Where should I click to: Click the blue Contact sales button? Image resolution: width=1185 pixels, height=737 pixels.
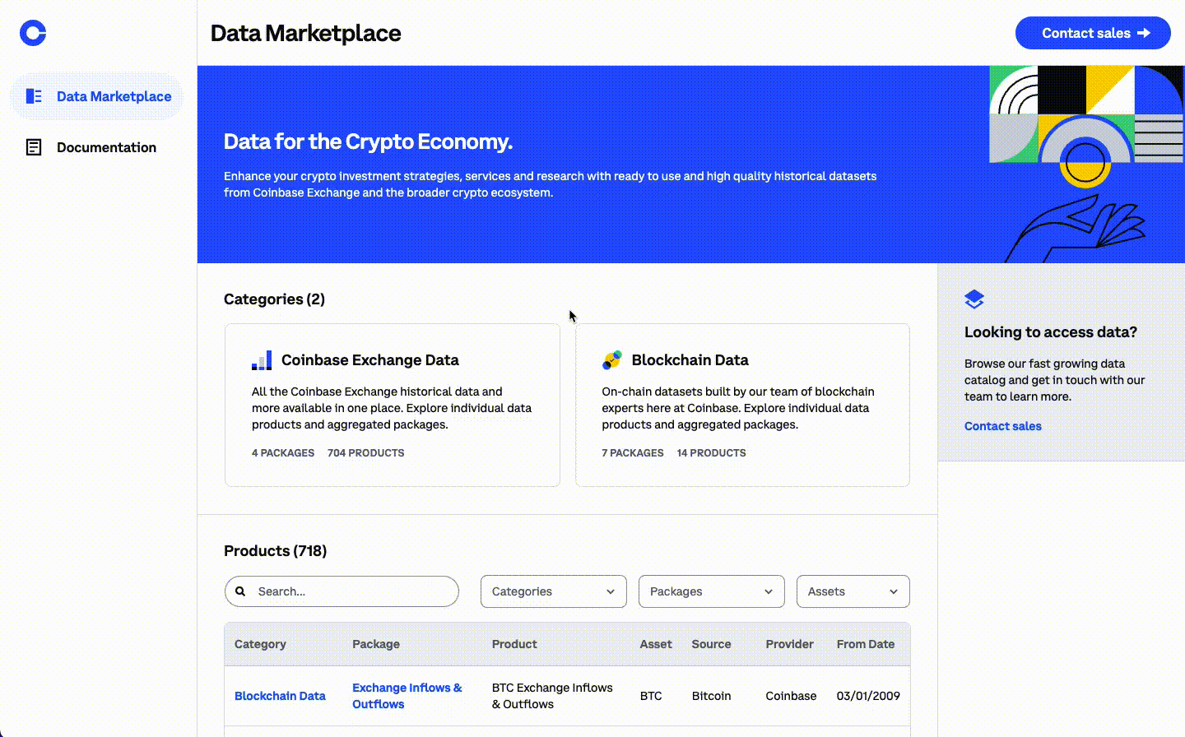tap(1093, 33)
